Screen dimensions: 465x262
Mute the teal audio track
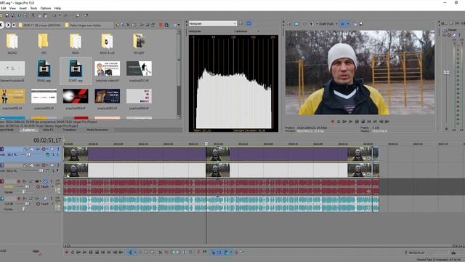click(x=45, y=199)
